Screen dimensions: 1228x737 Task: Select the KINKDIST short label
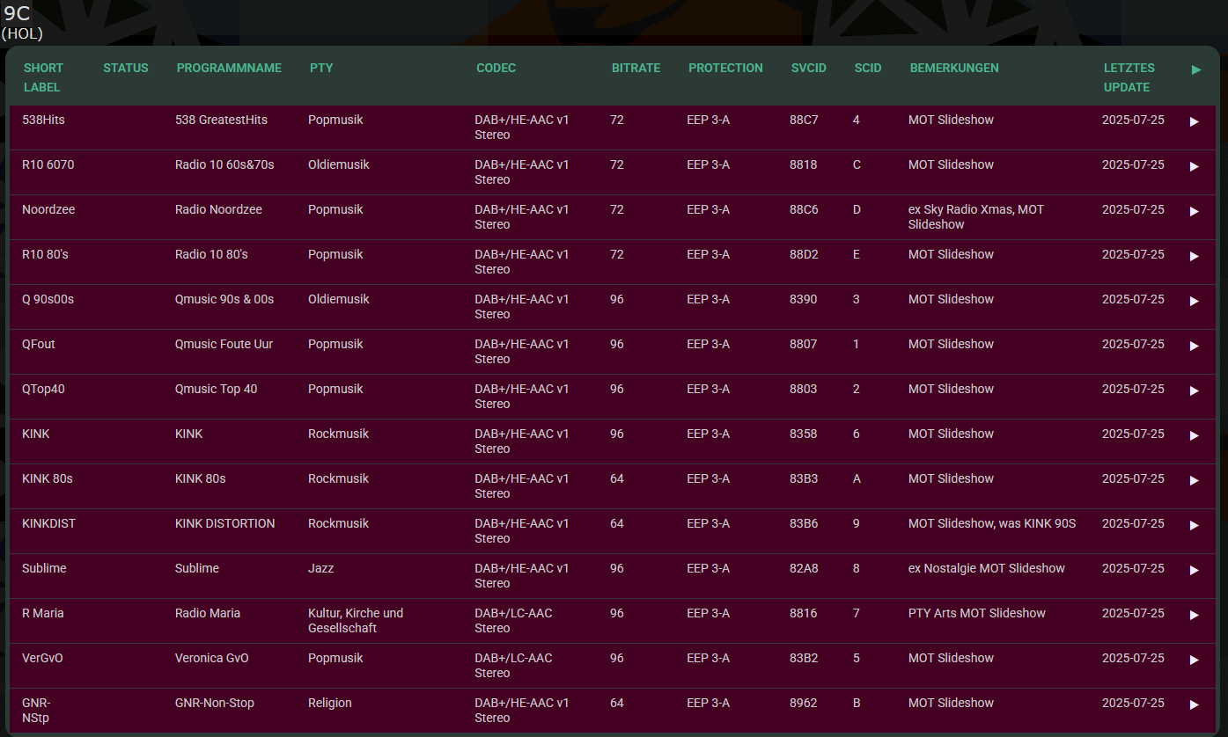coord(48,523)
